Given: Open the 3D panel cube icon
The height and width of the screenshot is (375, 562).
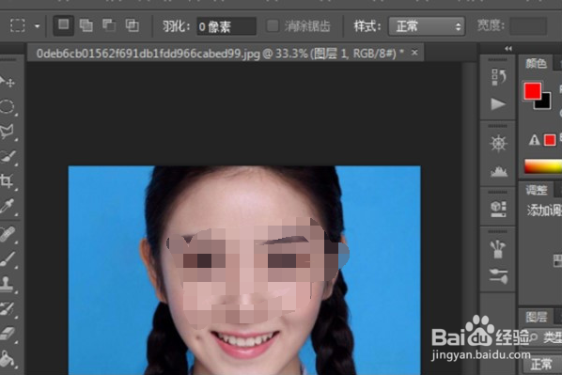Looking at the screenshot, I should click(x=498, y=210).
